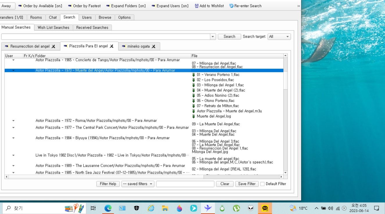Open uTorrent from the taskbar
Viewport: 385px width, 214px height.
tap(236, 208)
